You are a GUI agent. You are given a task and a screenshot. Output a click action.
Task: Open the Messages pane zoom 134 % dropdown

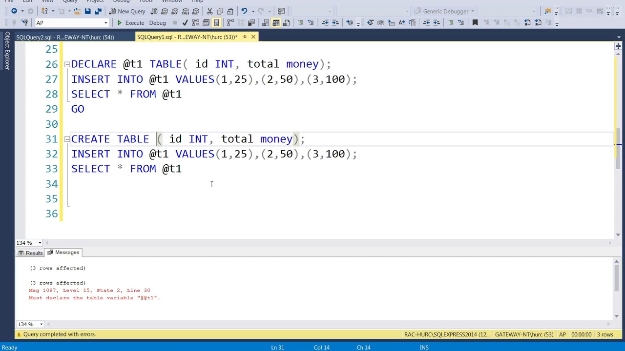click(x=41, y=324)
